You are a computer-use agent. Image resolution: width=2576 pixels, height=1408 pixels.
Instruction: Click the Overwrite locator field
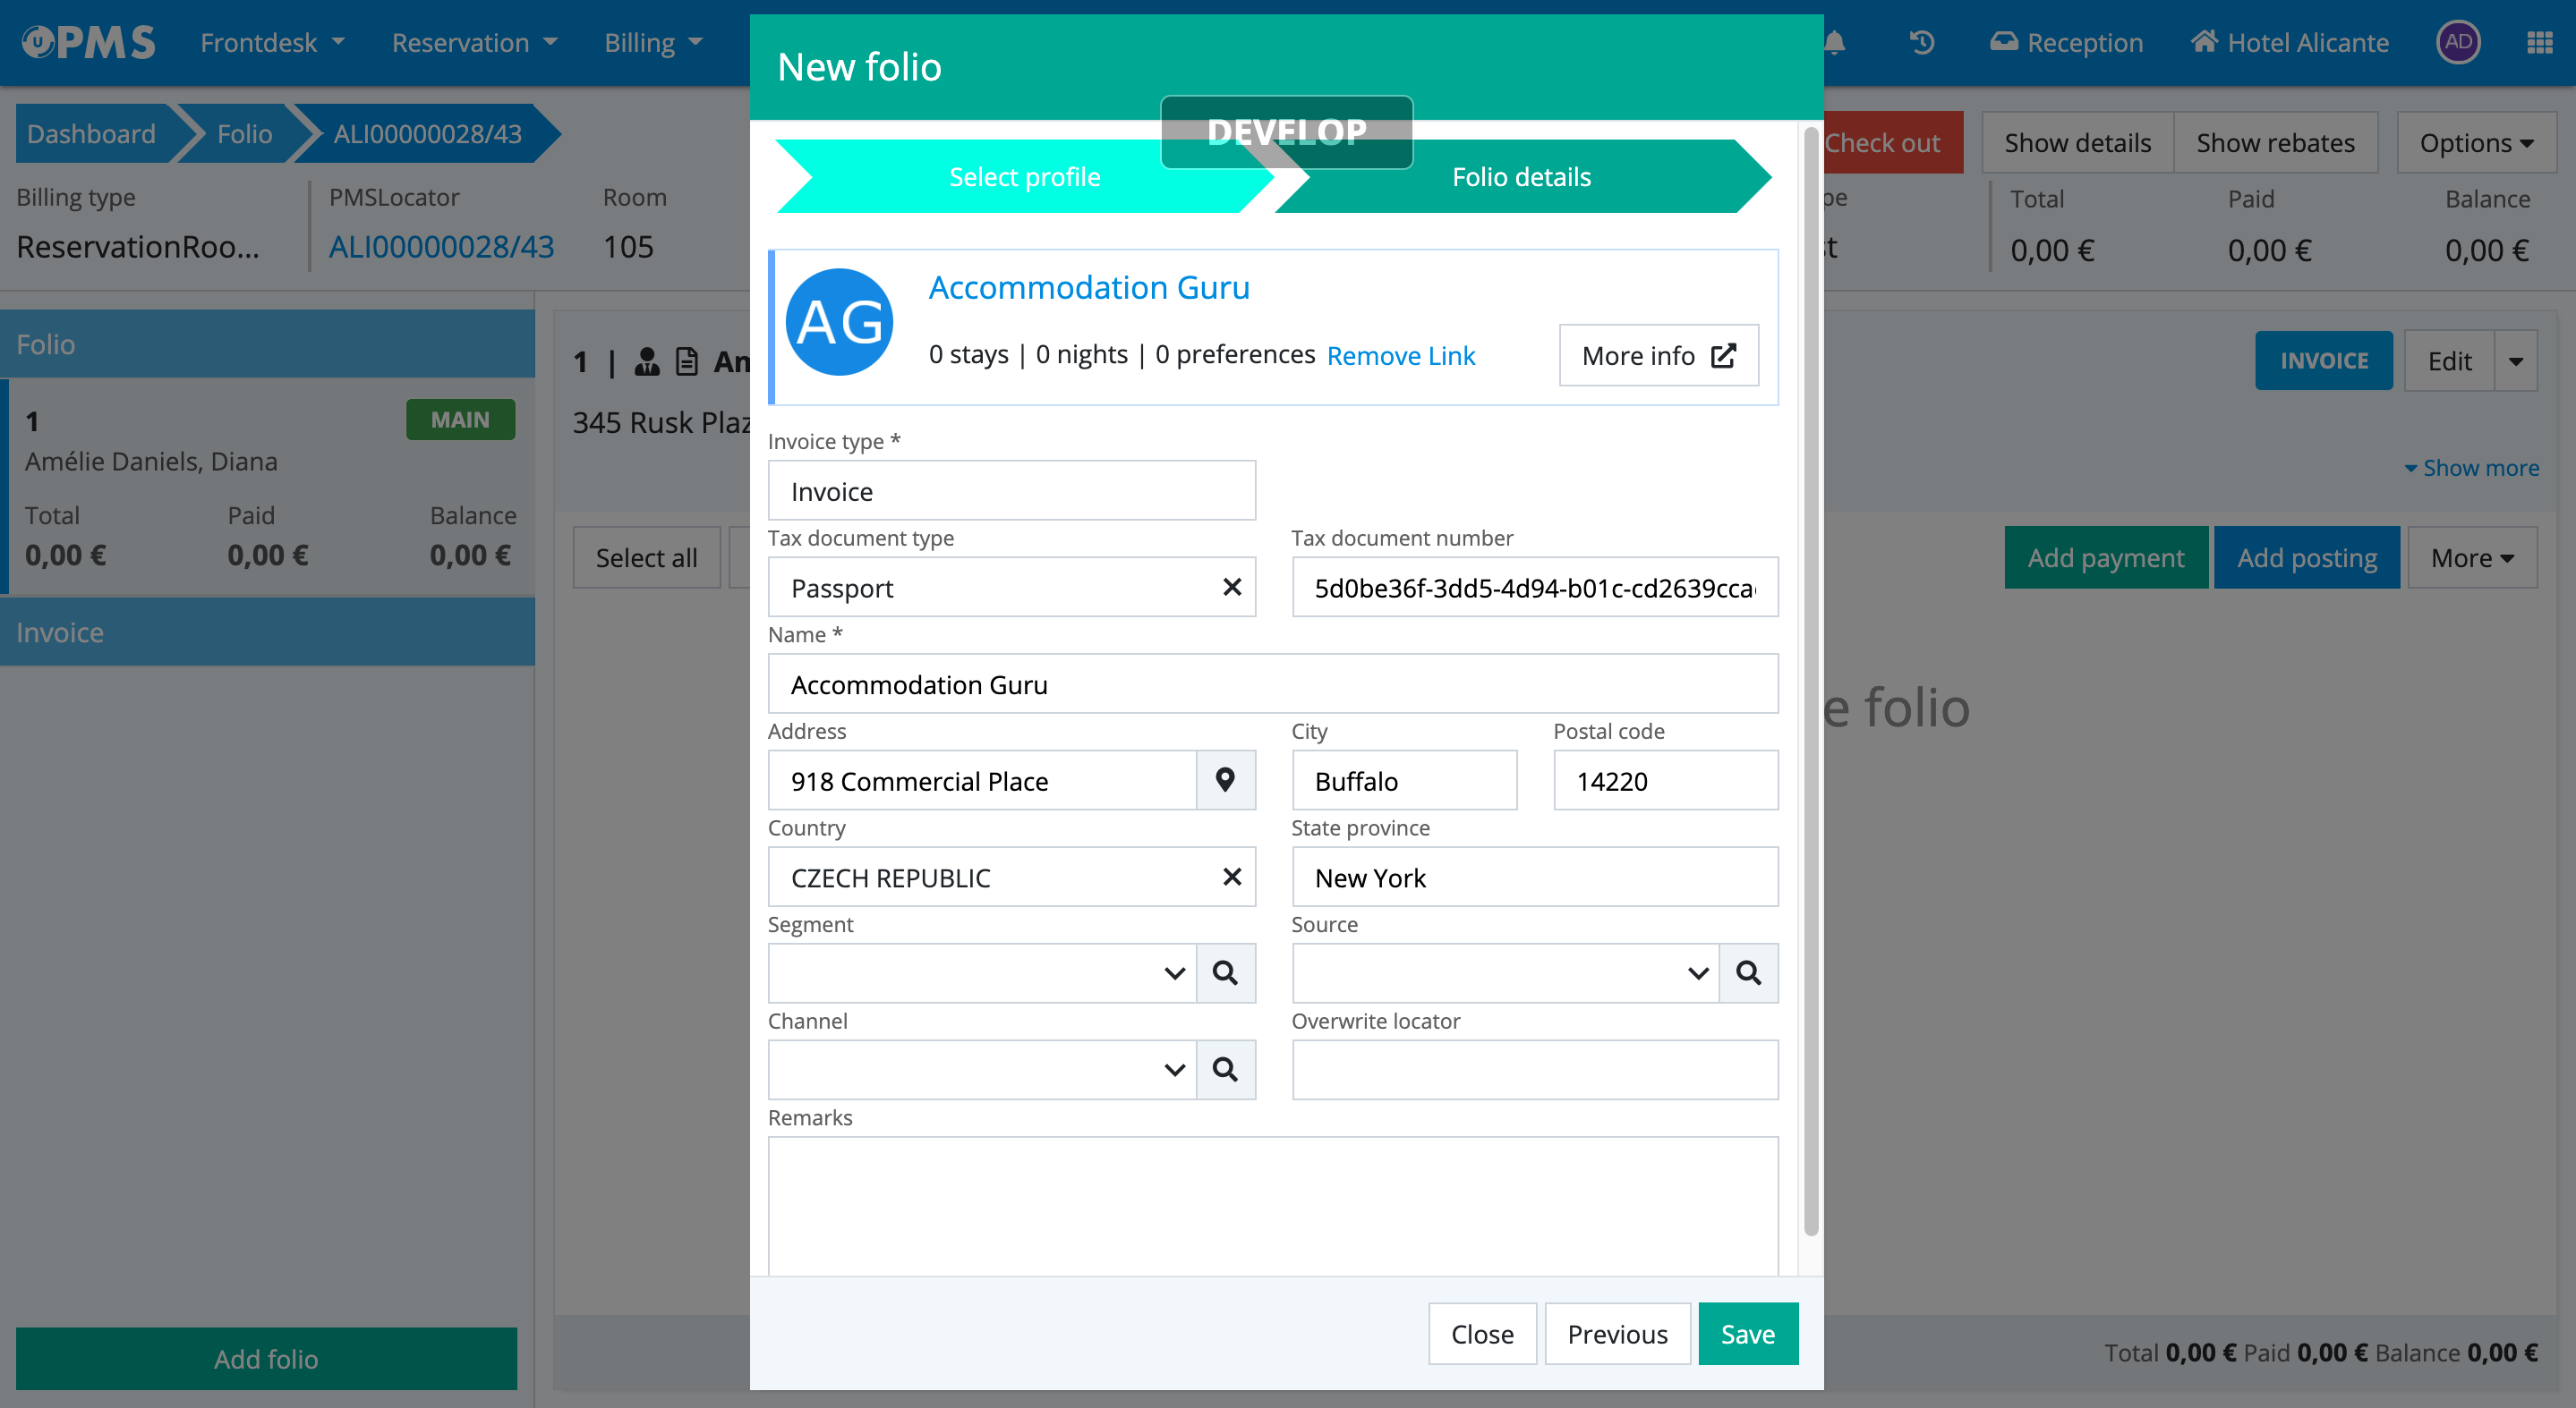(x=1534, y=1070)
